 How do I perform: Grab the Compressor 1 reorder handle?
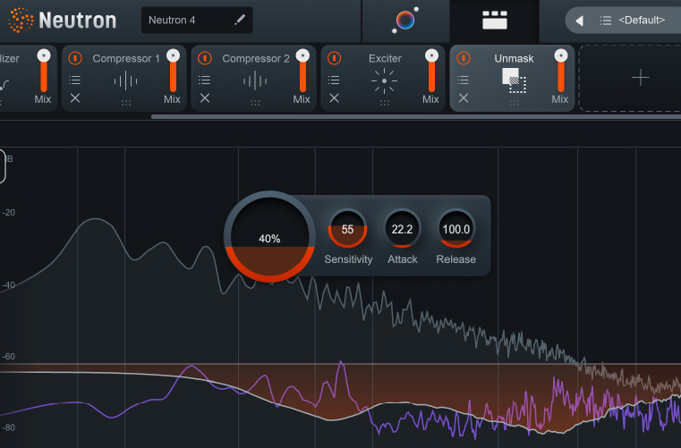click(126, 103)
